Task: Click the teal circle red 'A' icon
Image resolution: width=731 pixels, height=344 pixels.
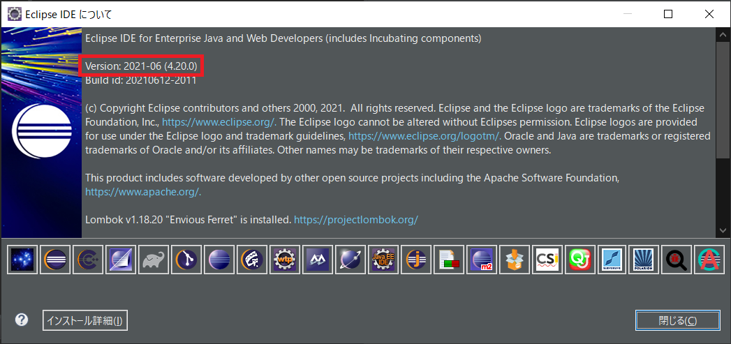Action: pos(710,259)
